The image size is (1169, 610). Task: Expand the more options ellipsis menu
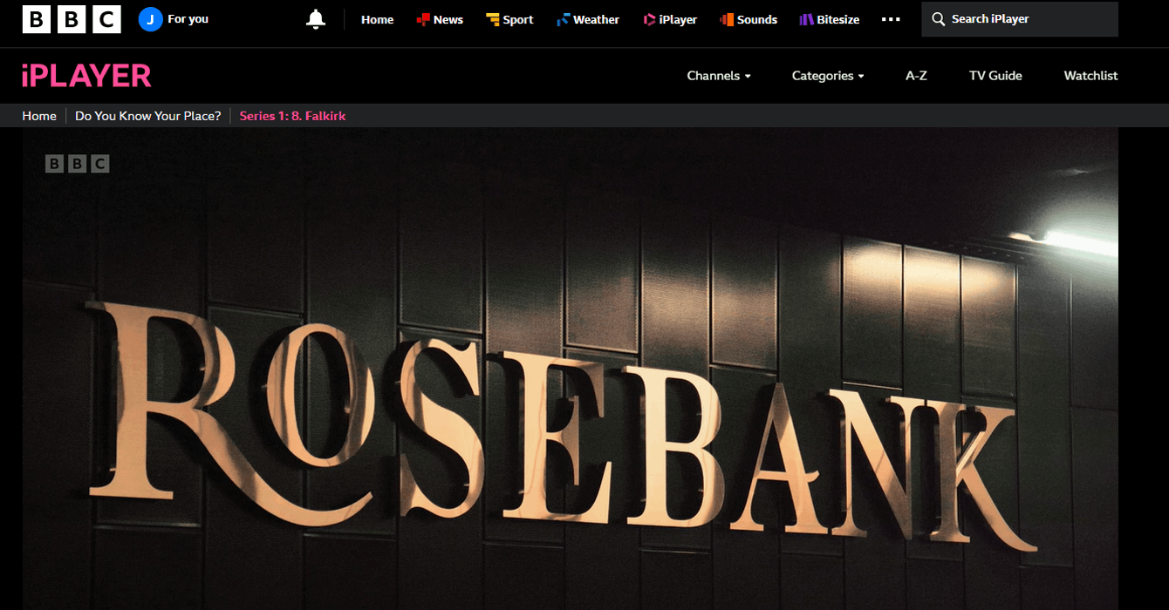[891, 19]
